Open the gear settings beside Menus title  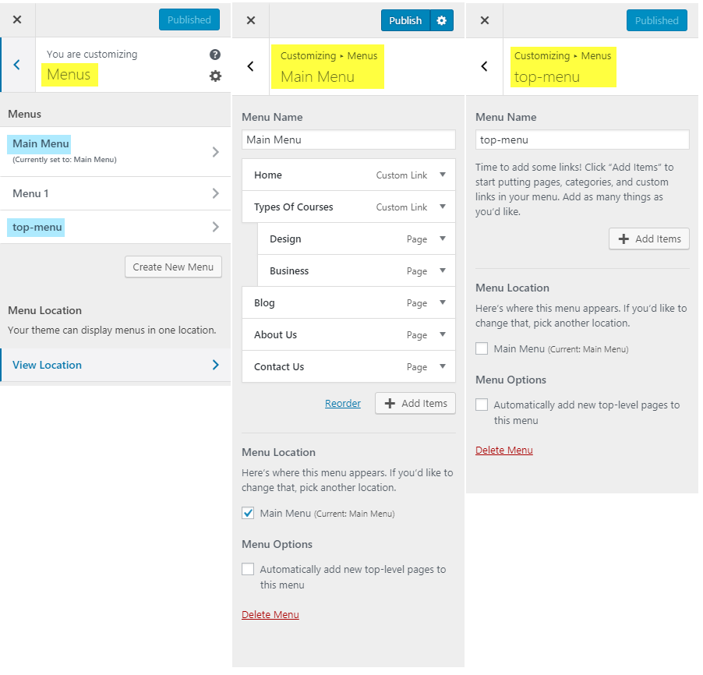[215, 76]
